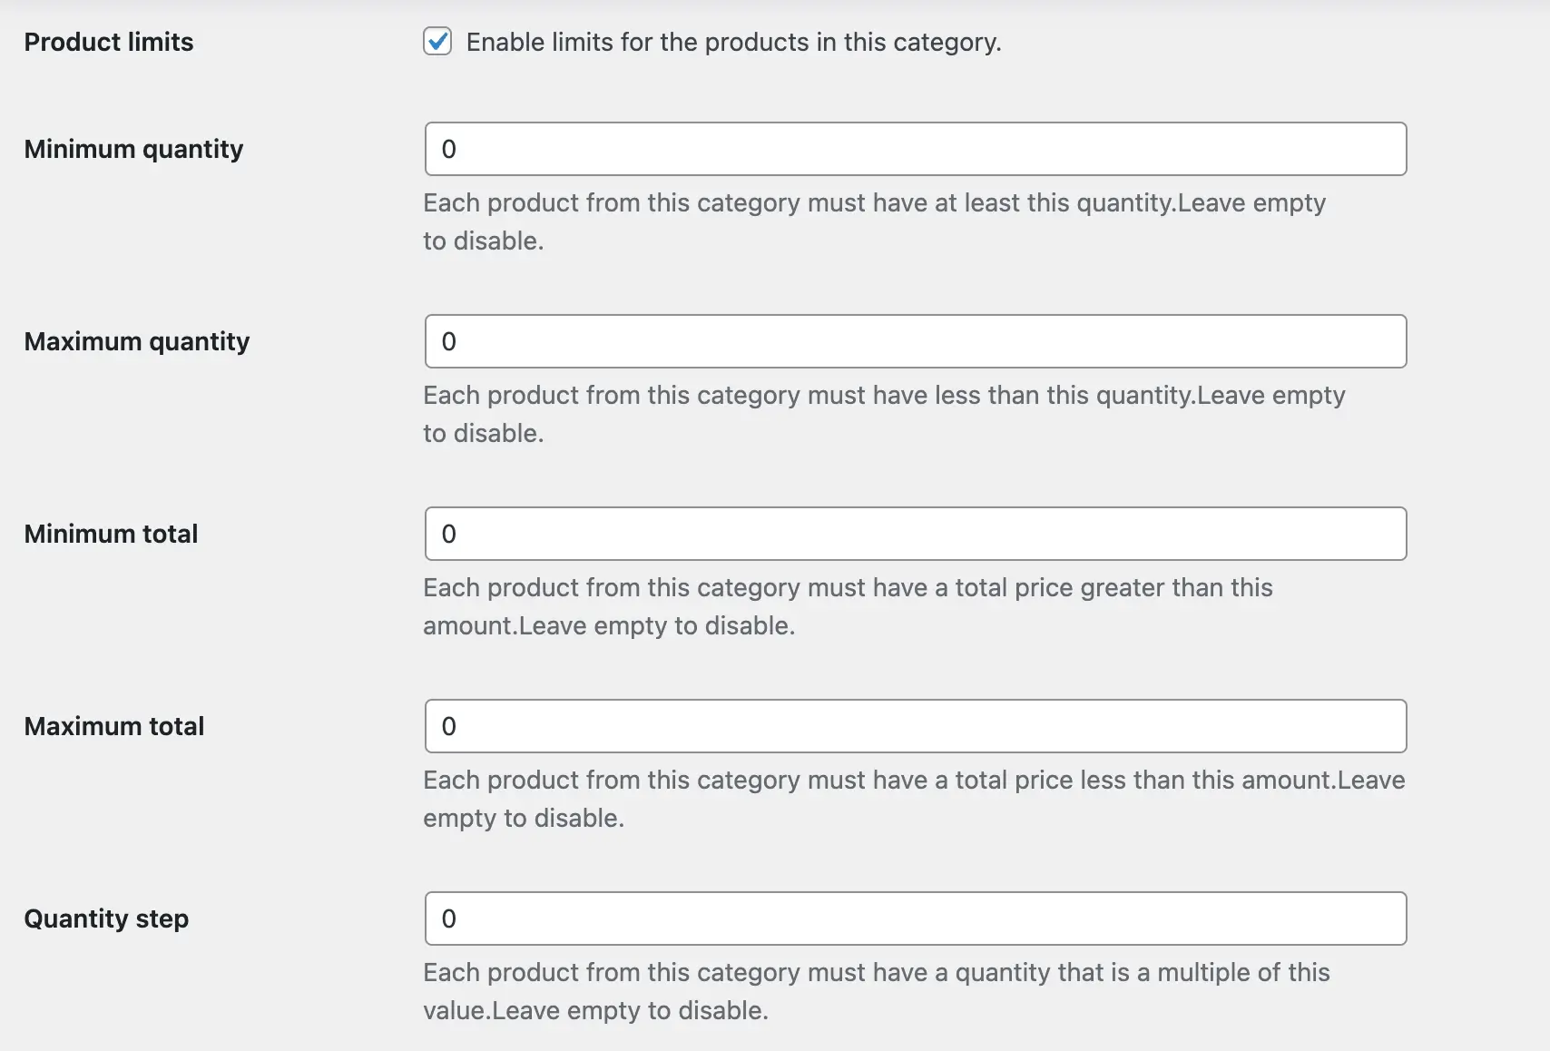Click the Quantity step input field
Screen dimensions: 1550x1051
(914, 918)
